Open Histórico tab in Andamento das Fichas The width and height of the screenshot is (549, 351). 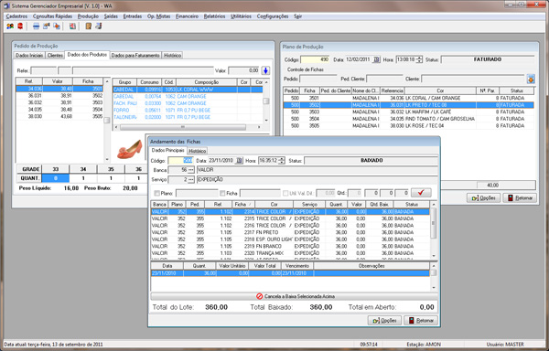[x=197, y=151]
